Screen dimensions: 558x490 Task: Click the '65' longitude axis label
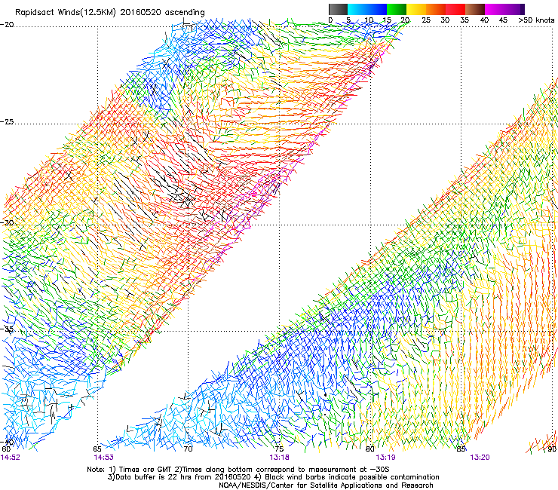pyautogui.click(x=97, y=449)
